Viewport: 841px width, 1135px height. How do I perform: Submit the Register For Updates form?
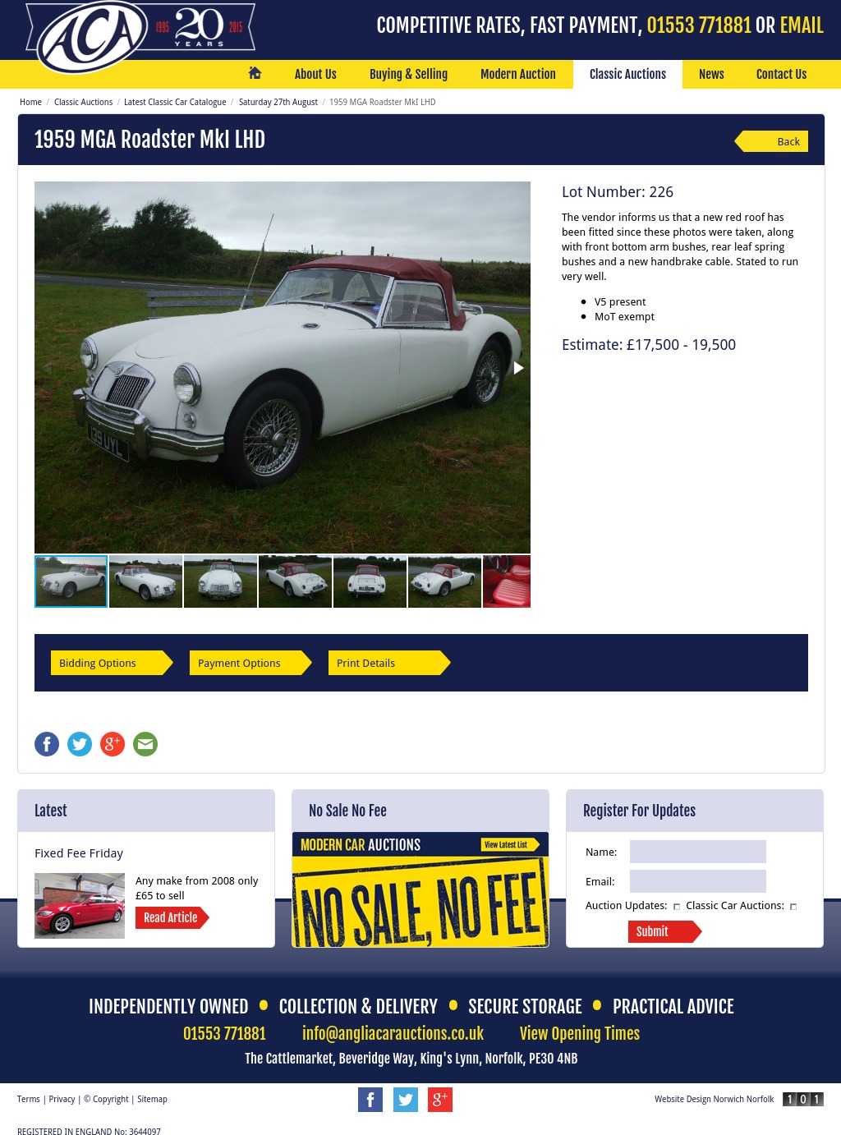[664, 931]
